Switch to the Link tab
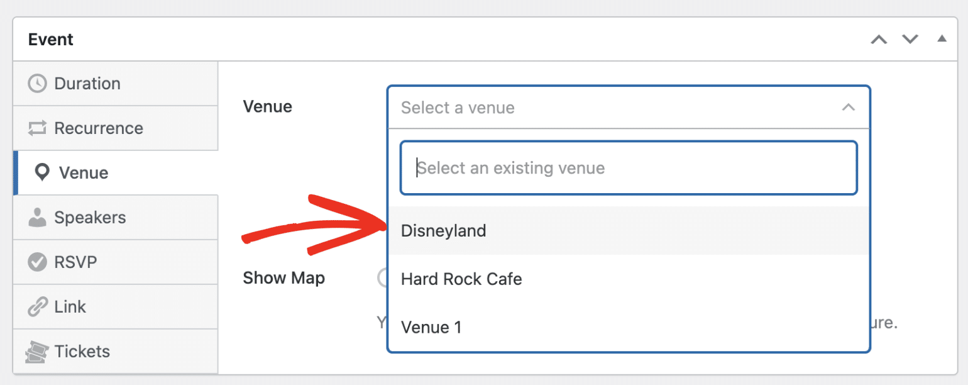 tap(116, 307)
